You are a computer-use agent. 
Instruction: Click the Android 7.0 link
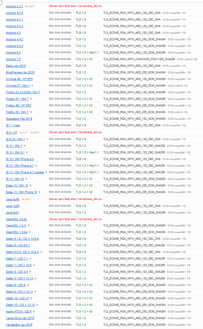point(13,59)
